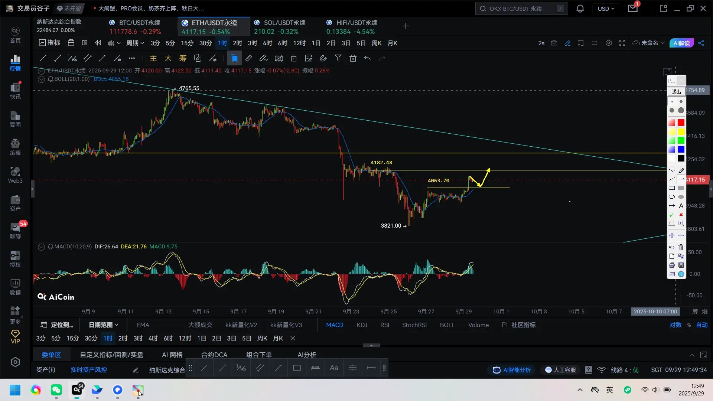Select 4时 timeframe in top bar
Image resolution: width=713 pixels, height=401 pixels.
coord(267,43)
